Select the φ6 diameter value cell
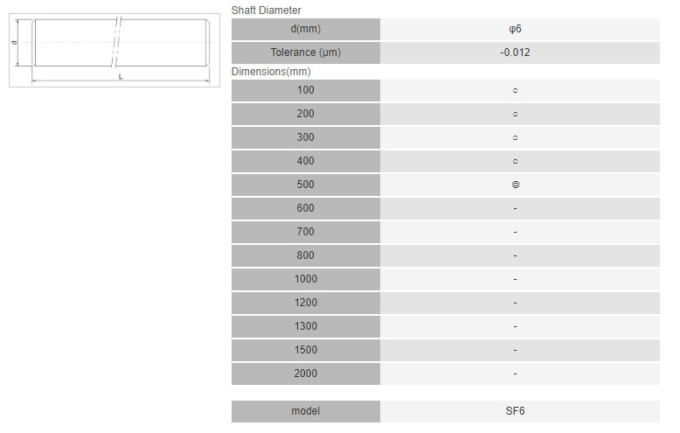This screenshot has height=433, width=680. point(516,29)
